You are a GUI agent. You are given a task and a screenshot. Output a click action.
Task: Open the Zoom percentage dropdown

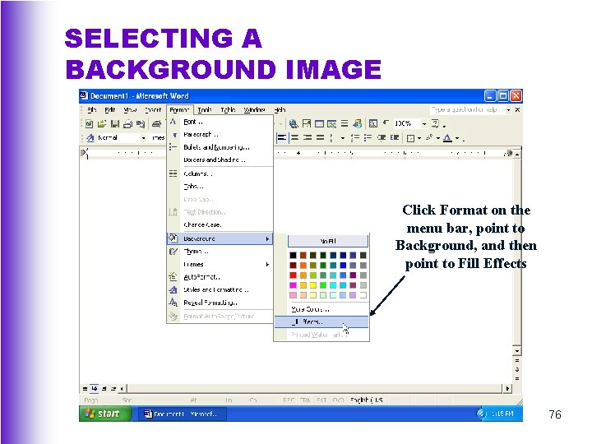tap(424, 123)
